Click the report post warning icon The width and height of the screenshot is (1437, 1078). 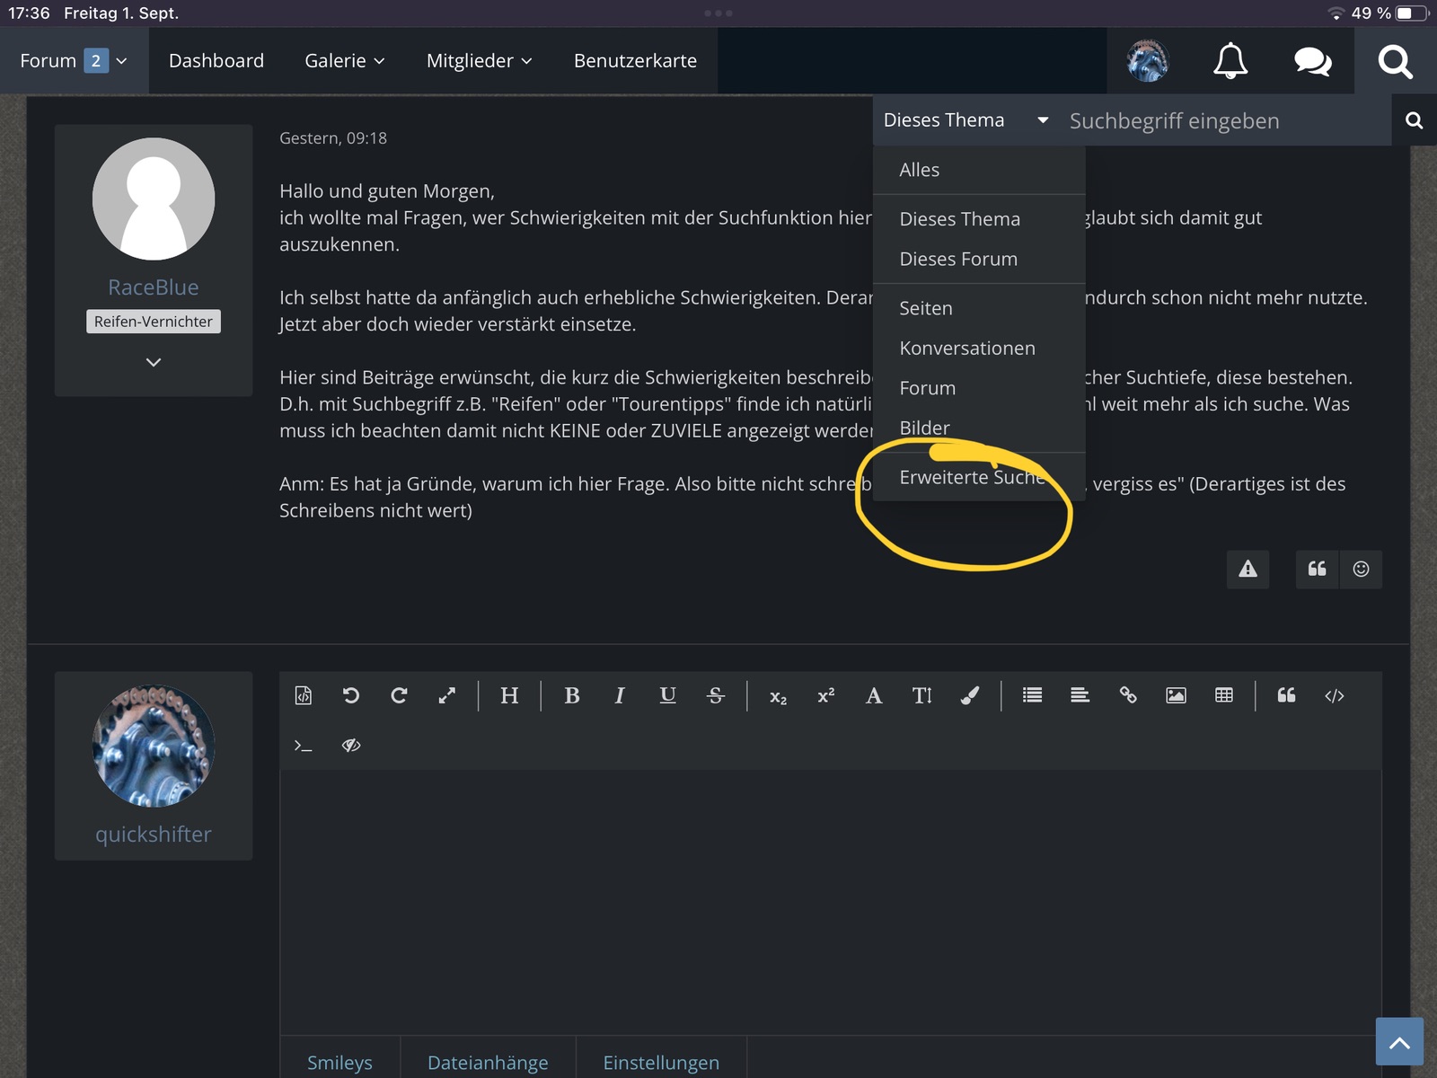1247,569
